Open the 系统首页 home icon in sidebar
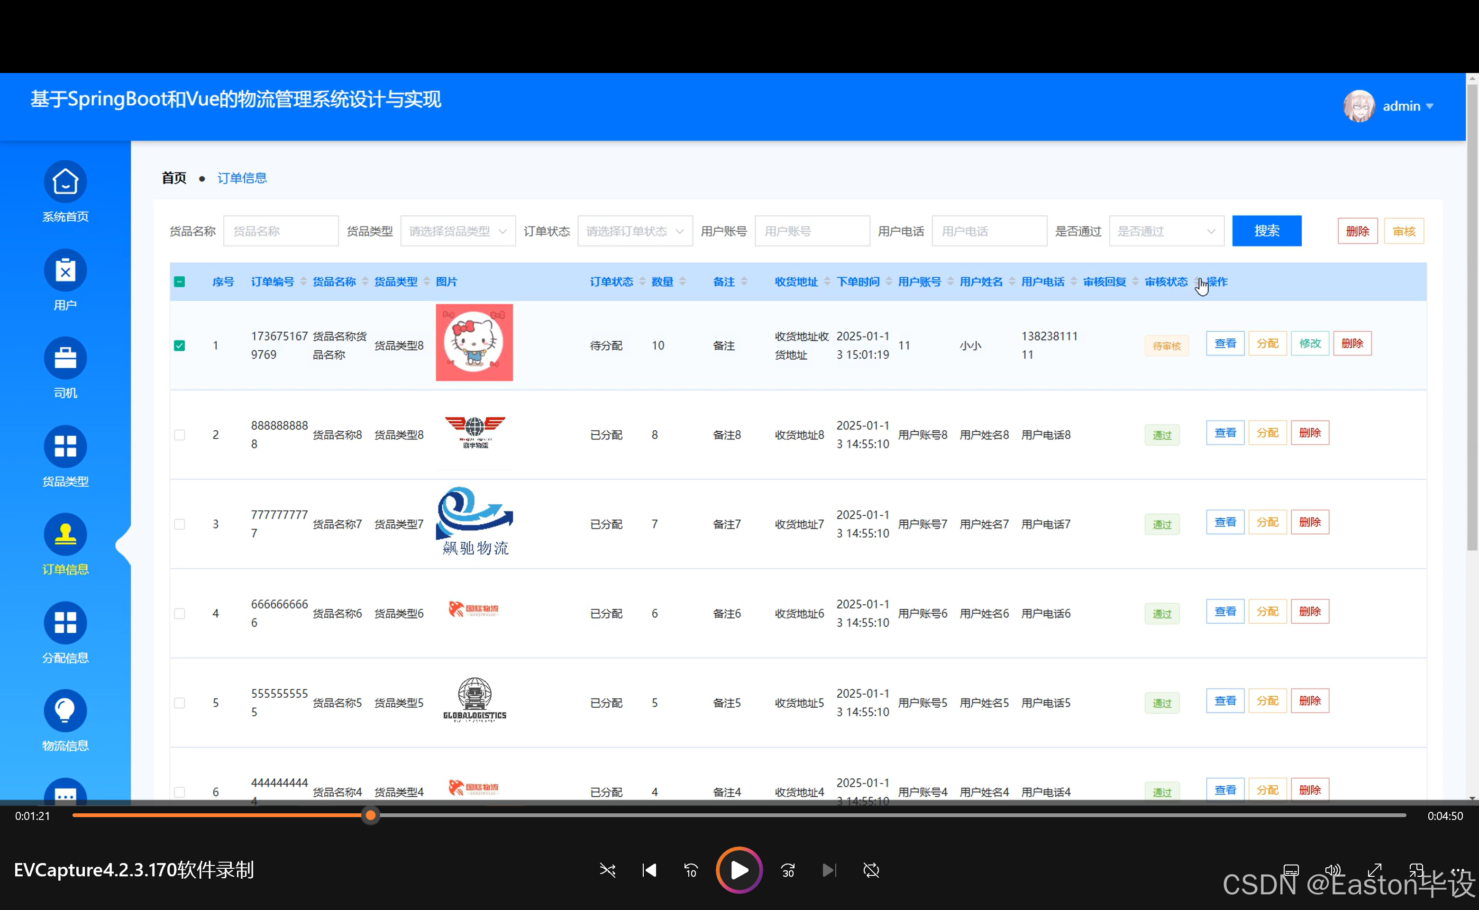 [65, 182]
